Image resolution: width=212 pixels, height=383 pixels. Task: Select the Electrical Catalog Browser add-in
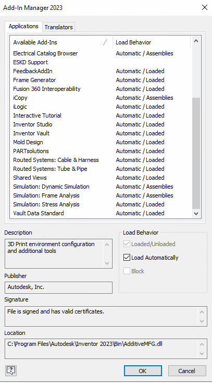(101, 53)
